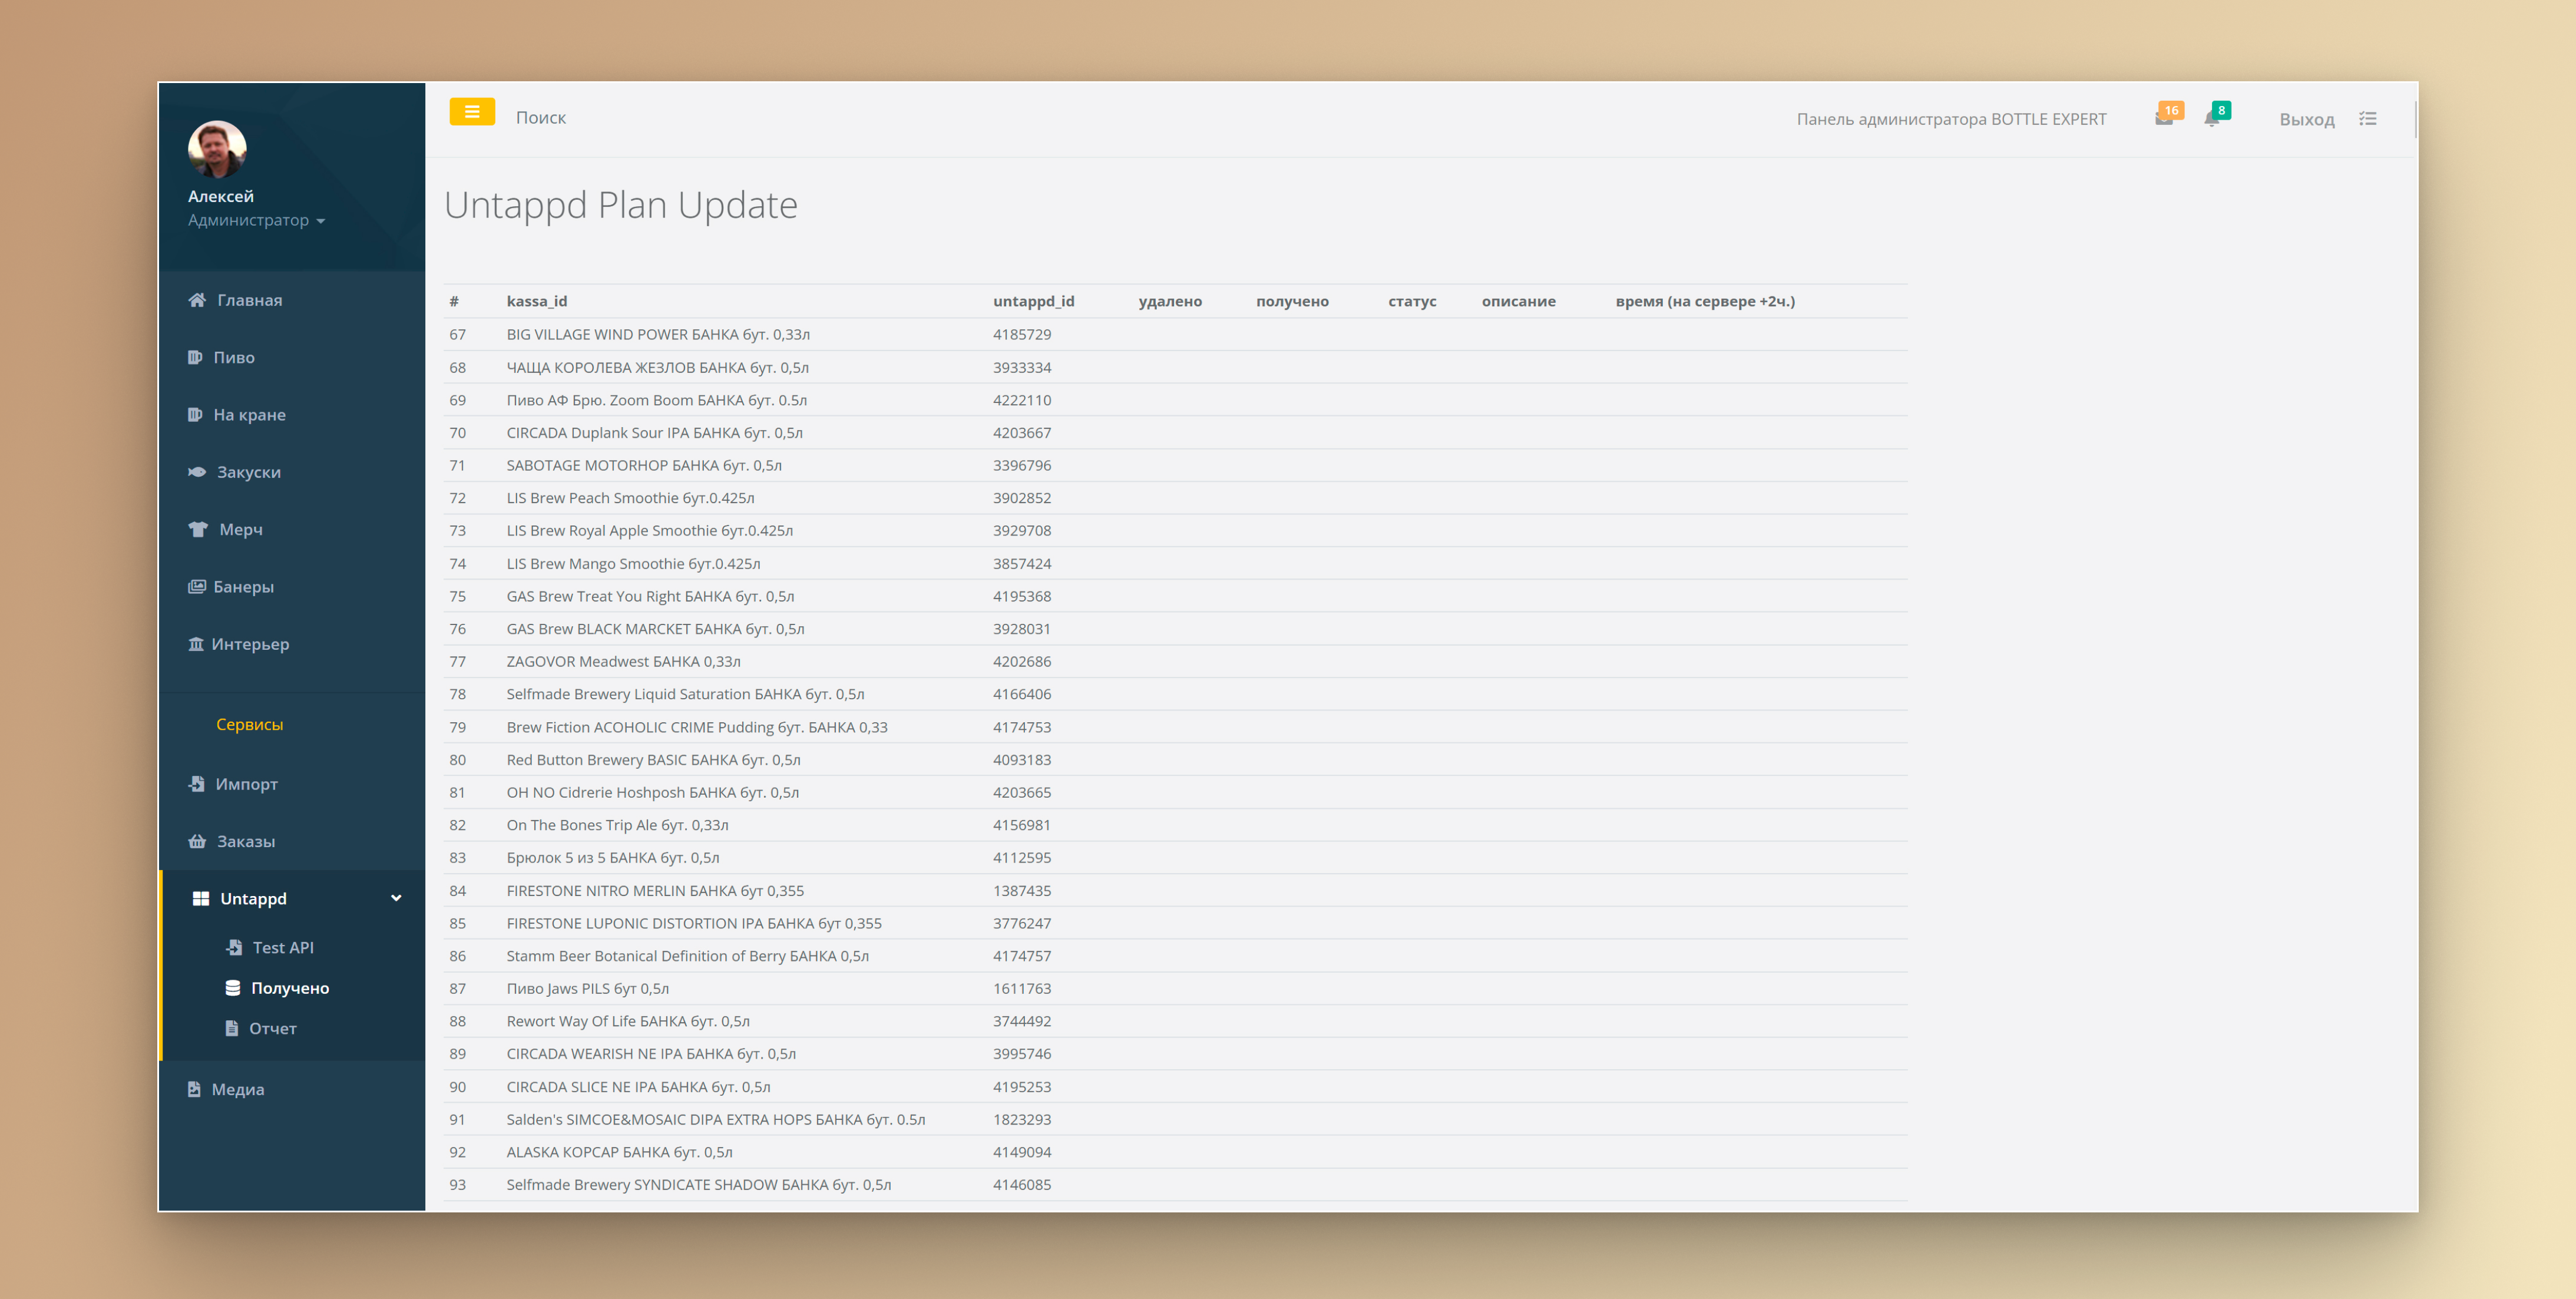
Task: Select row Red Button Brewery BASIC
Action: (1176, 759)
